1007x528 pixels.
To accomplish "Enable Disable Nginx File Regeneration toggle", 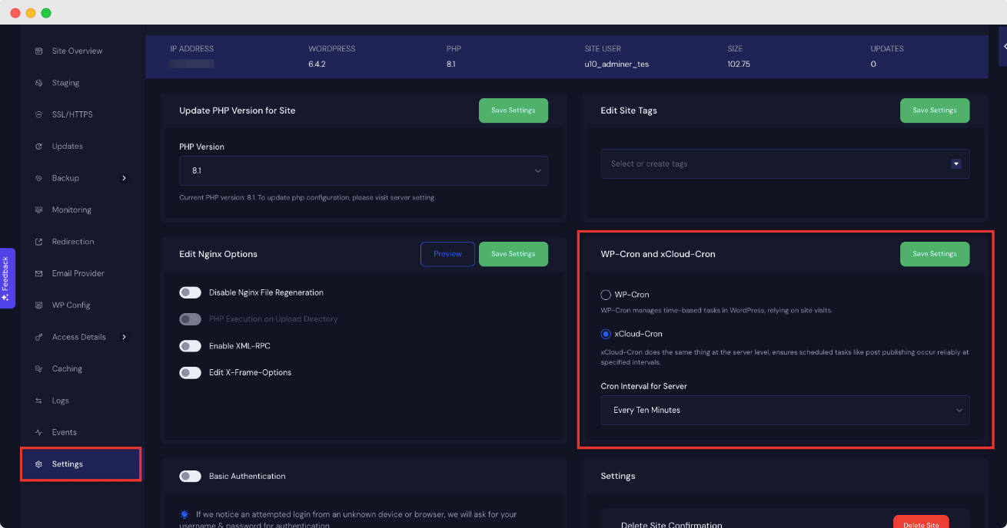I will point(190,292).
